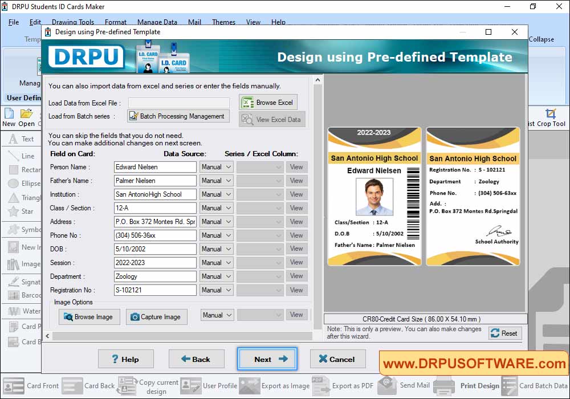Click the New document icon
The image size is (570, 399).
(9, 118)
